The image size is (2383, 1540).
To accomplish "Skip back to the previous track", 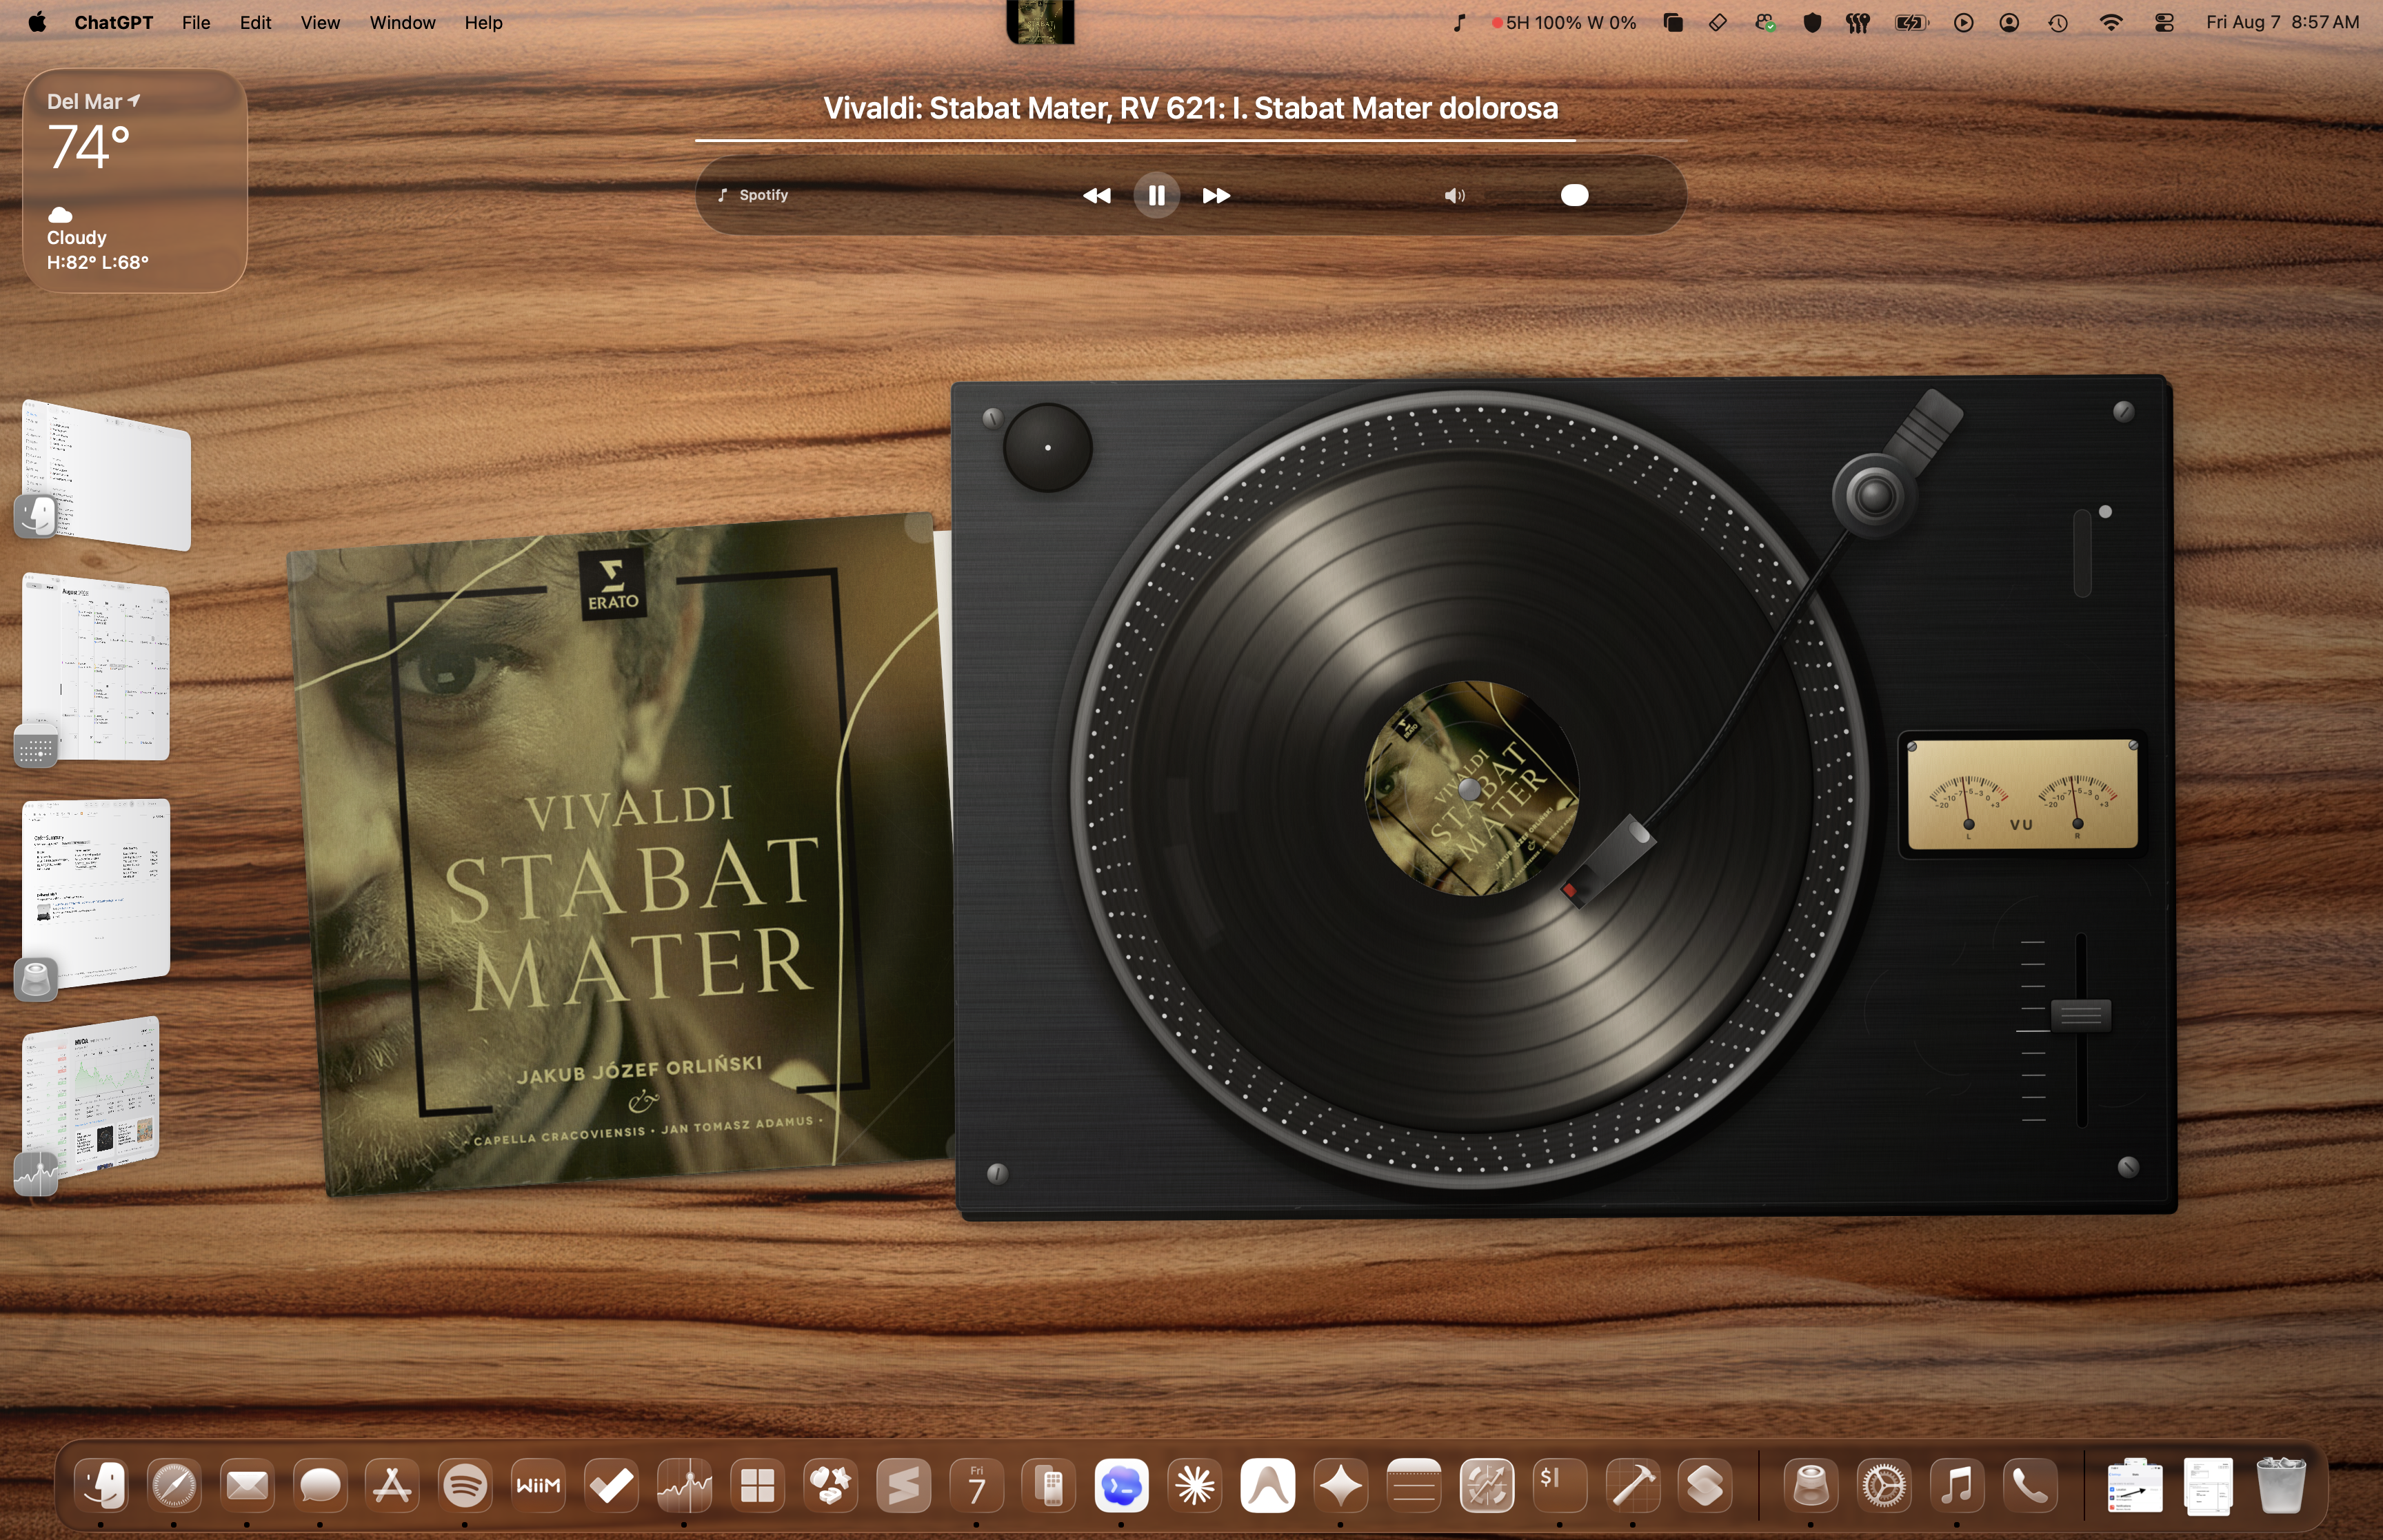I will 1096,195.
